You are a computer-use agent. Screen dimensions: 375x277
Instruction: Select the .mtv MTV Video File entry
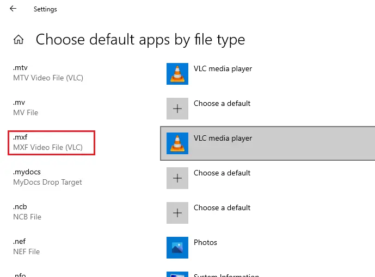pyautogui.click(x=48, y=73)
